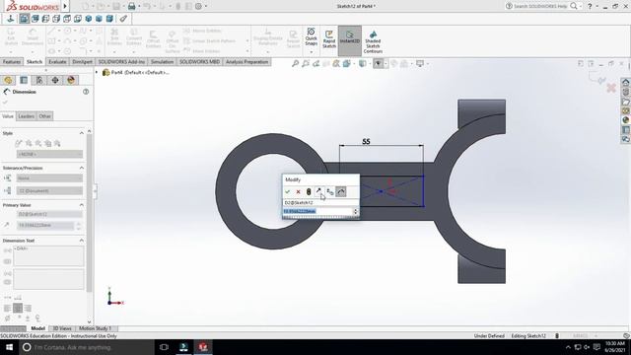Select the Front view icon
The width and height of the screenshot is (631, 355).
(x=24, y=19)
